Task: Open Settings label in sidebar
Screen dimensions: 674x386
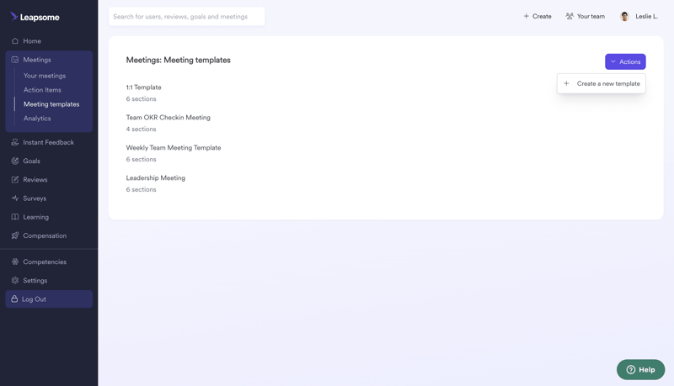Action: point(35,280)
